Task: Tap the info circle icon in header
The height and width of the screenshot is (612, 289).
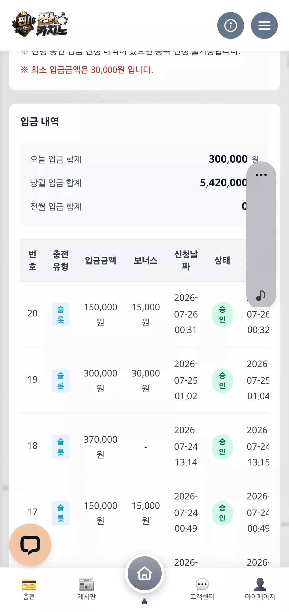Action: (230, 25)
